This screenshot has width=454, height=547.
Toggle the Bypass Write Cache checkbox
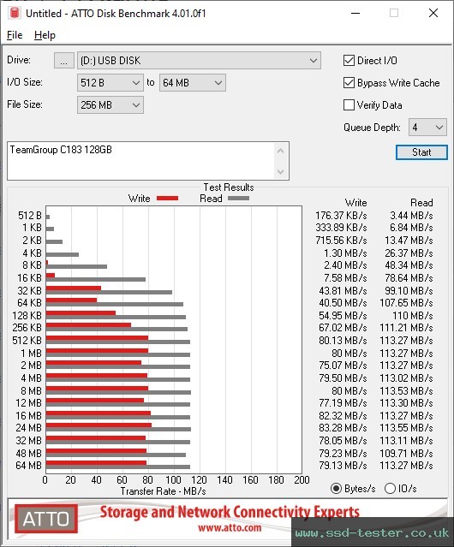349,83
